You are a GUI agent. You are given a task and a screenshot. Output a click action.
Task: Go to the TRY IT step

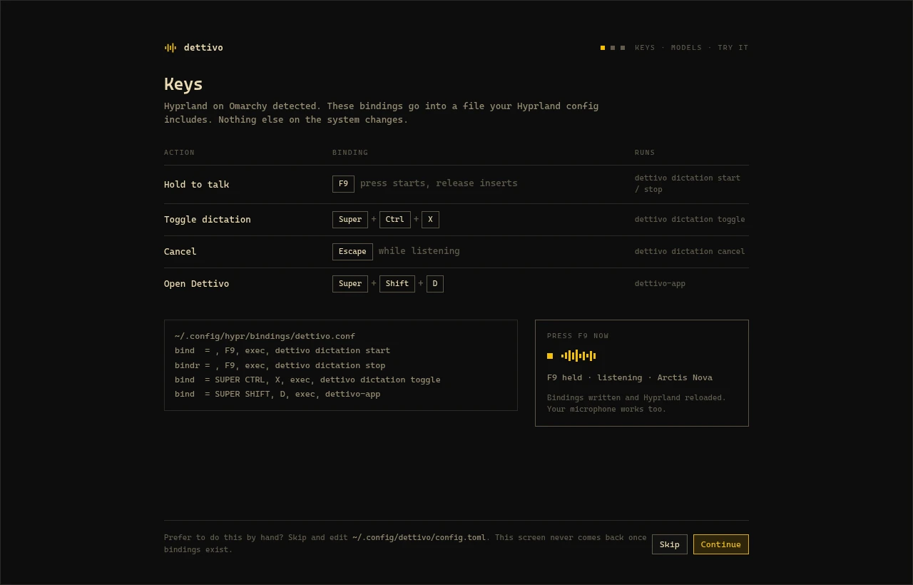point(733,48)
